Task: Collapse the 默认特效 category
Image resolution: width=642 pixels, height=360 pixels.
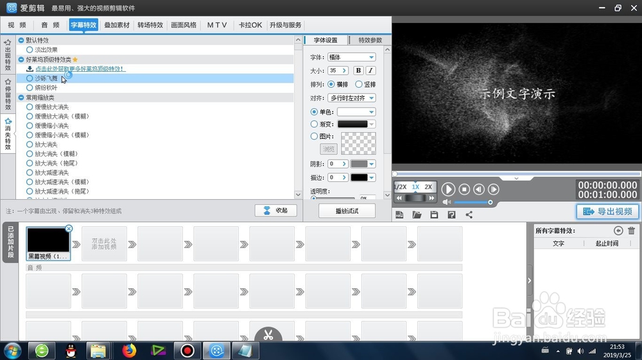Action: pos(21,40)
